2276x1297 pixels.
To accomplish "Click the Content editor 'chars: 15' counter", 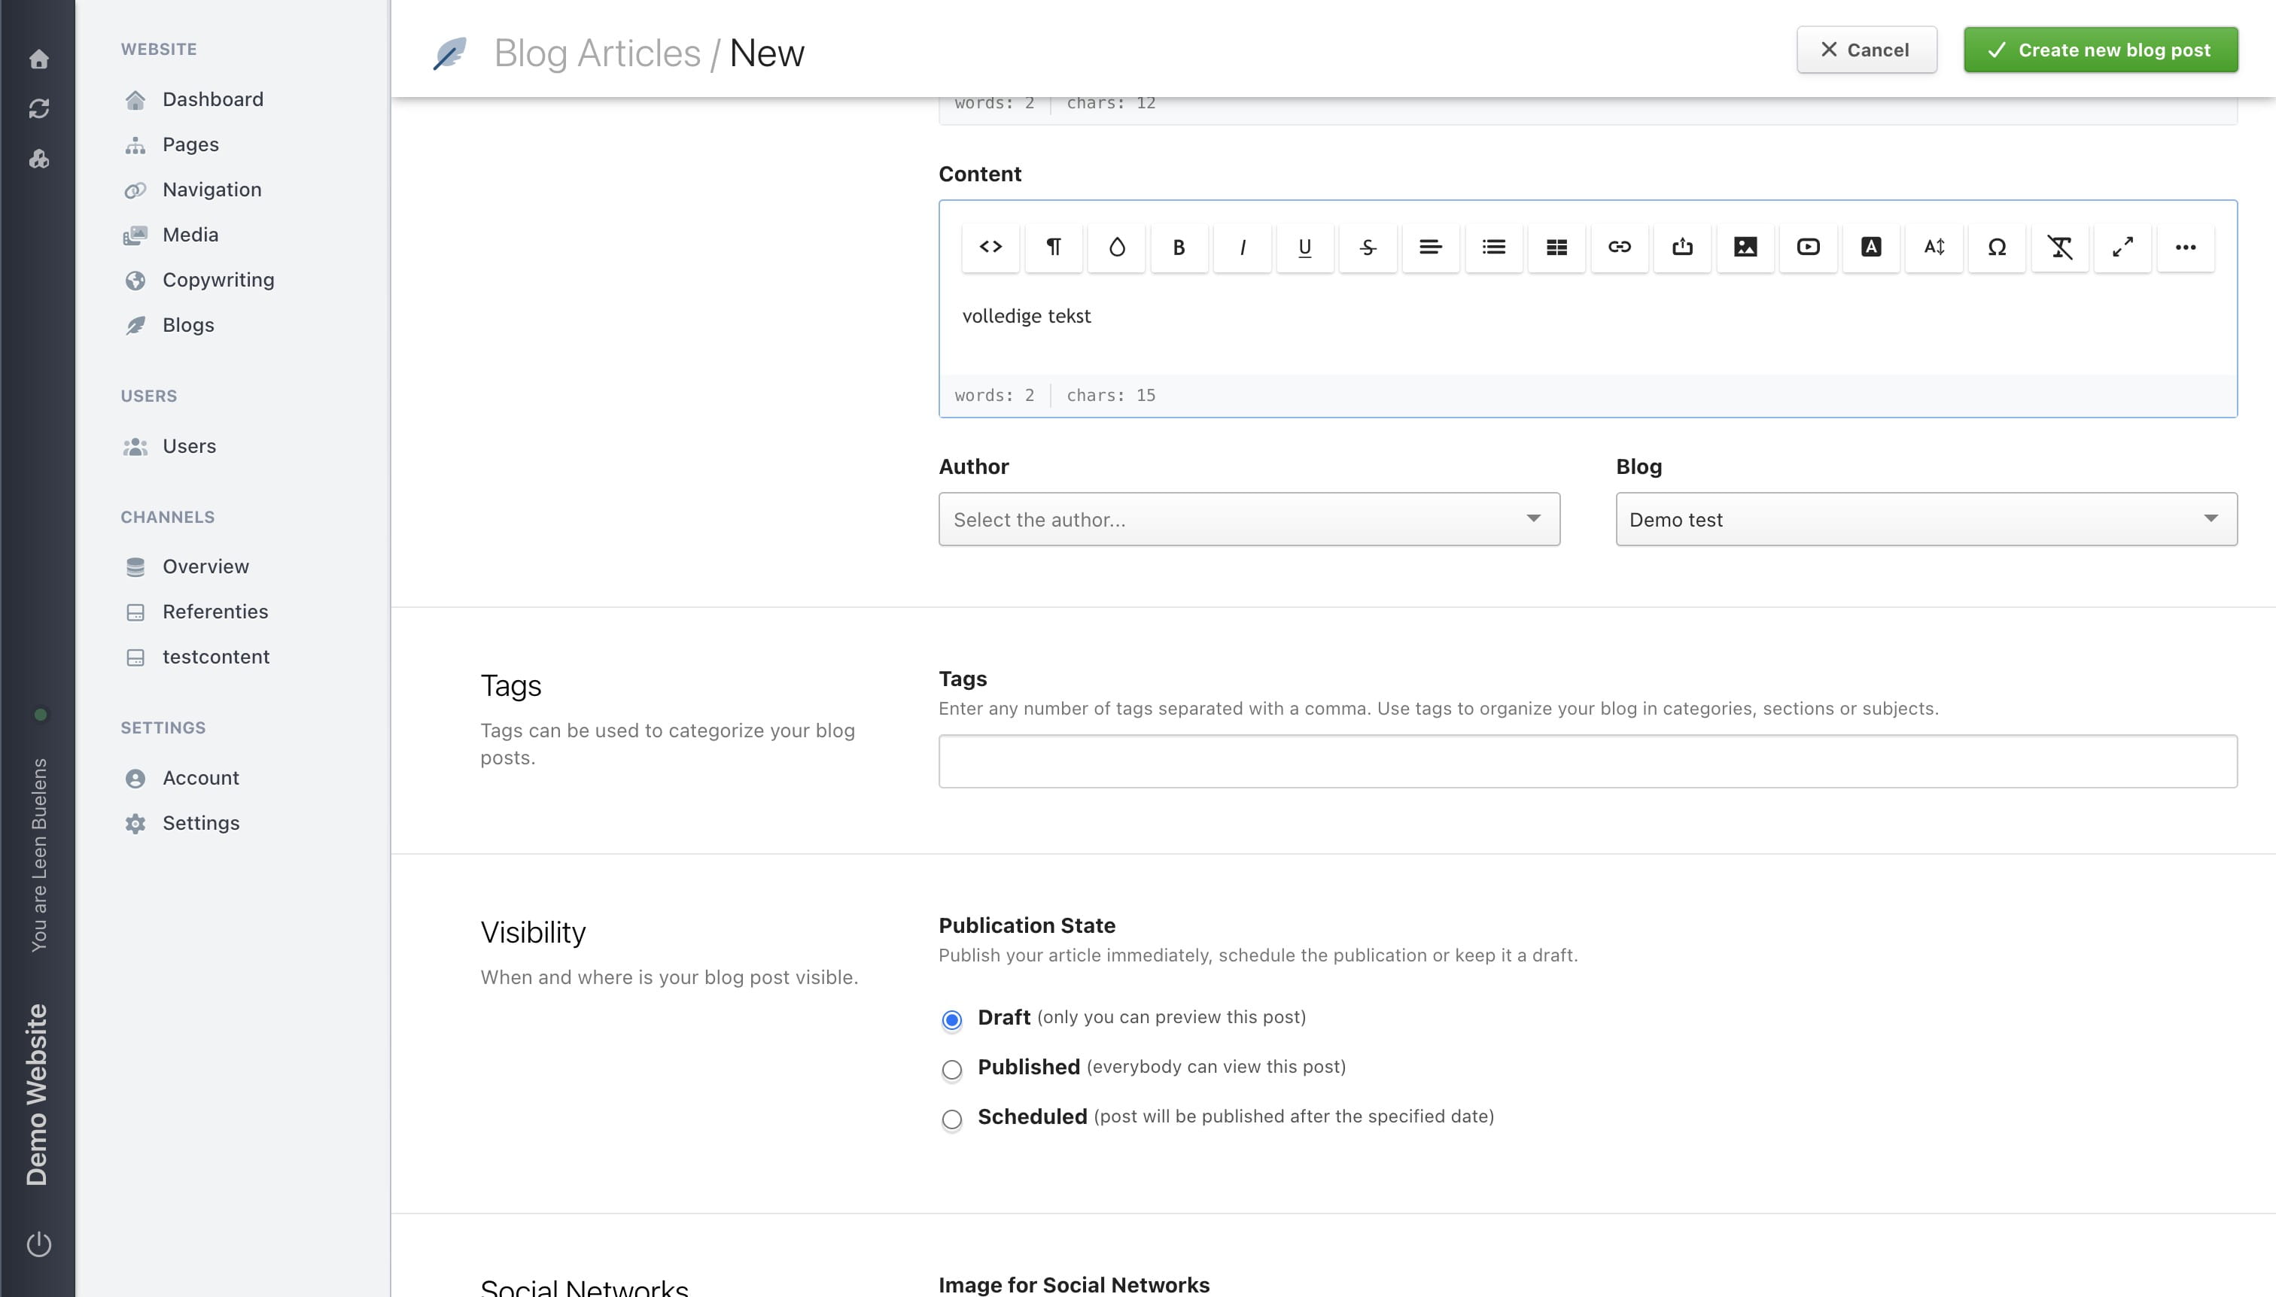I will [1110, 396].
